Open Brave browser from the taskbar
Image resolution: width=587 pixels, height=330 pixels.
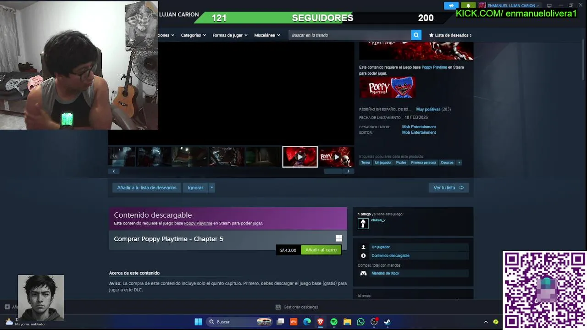pyautogui.click(x=320, y=322)
